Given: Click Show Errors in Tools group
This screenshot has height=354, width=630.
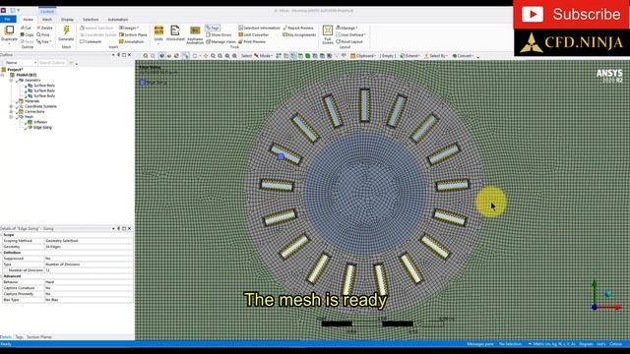Looking at the screenshot, I should pos(219,34).
